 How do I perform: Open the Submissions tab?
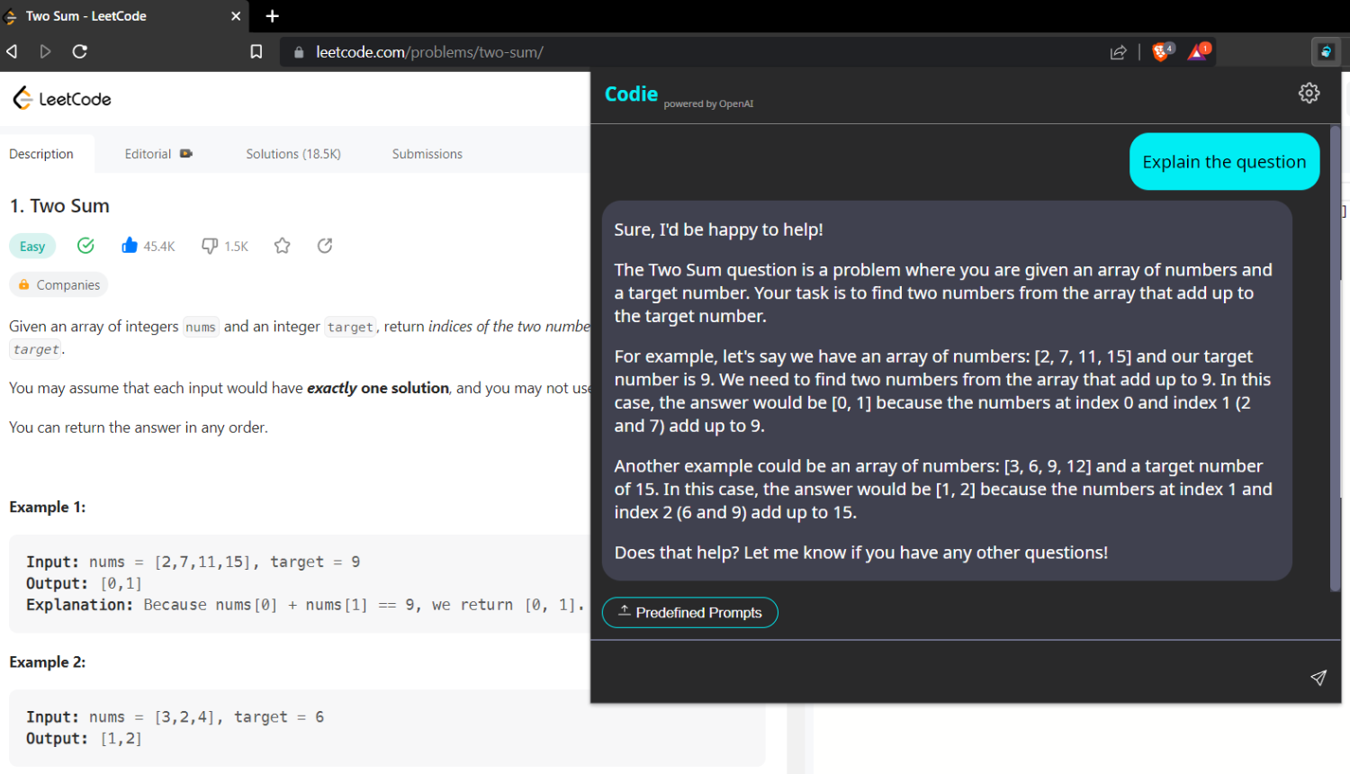[x=427, y=154]
